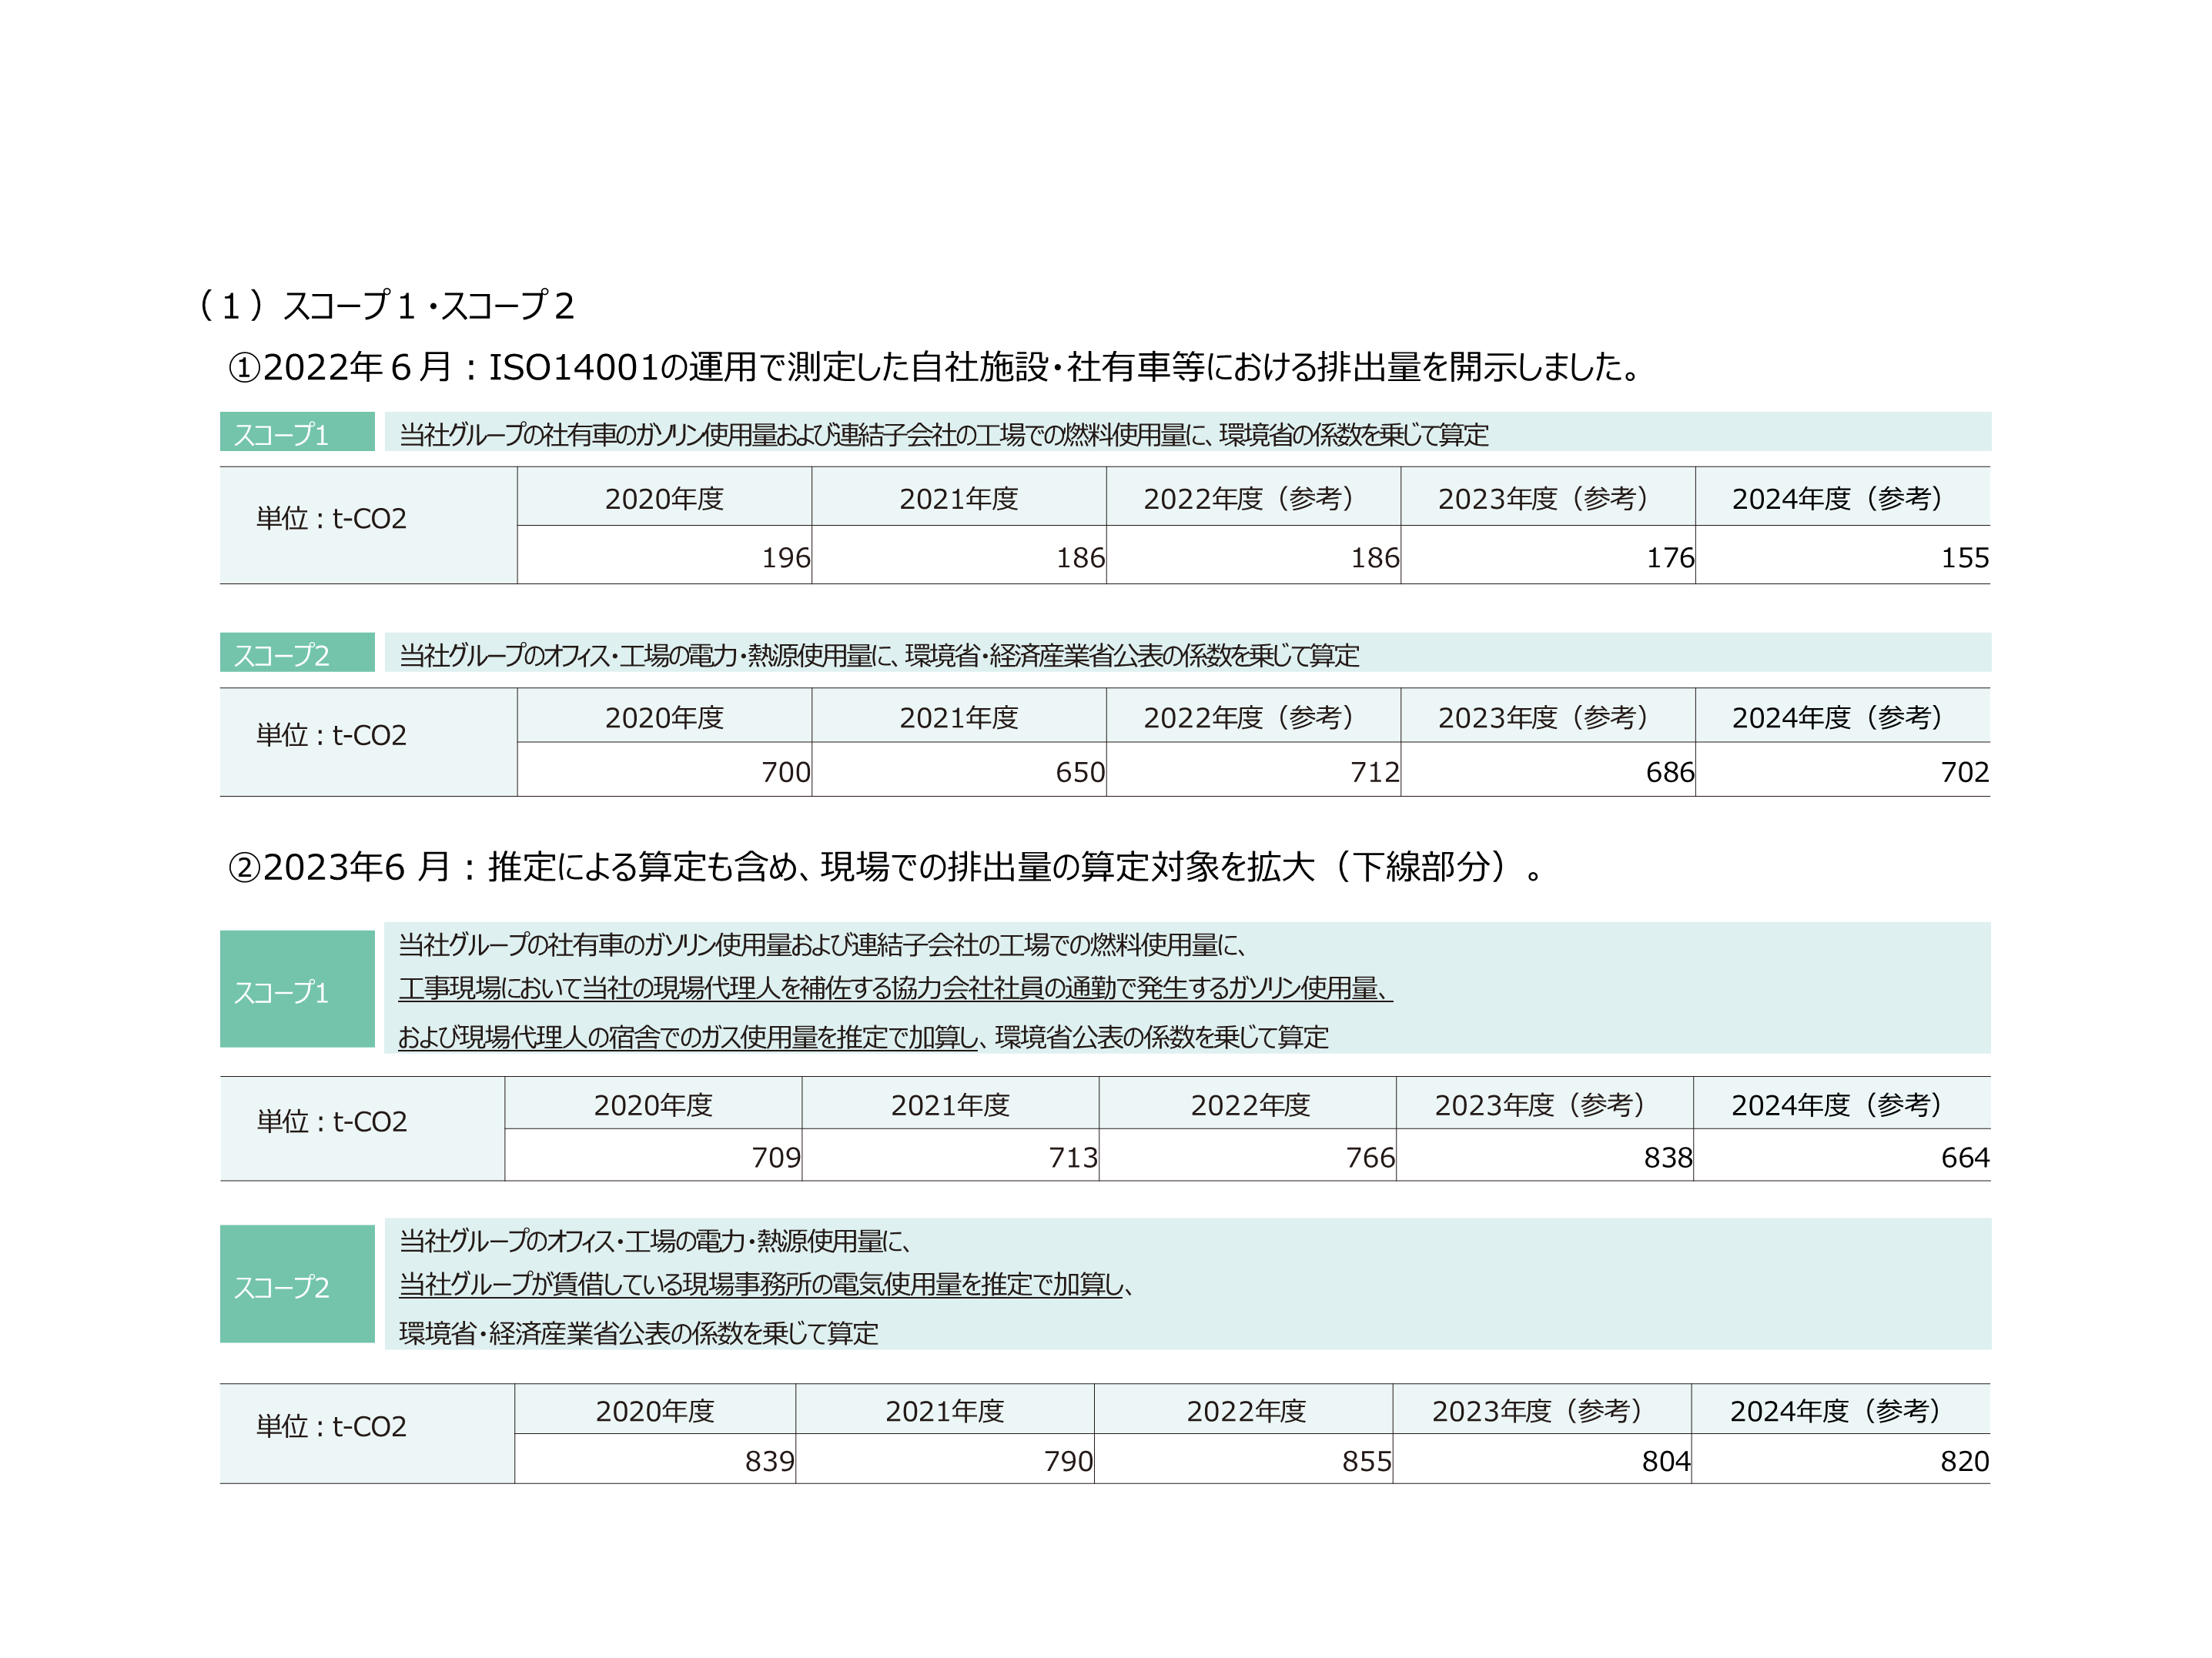Viewport: 2212px width, 1658px height.
Task: Click the value 766
Action: (x=1370, y=1158)
